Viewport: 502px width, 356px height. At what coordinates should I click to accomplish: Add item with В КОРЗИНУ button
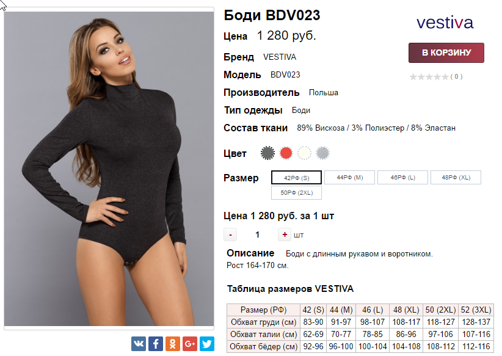pos(446,53)
